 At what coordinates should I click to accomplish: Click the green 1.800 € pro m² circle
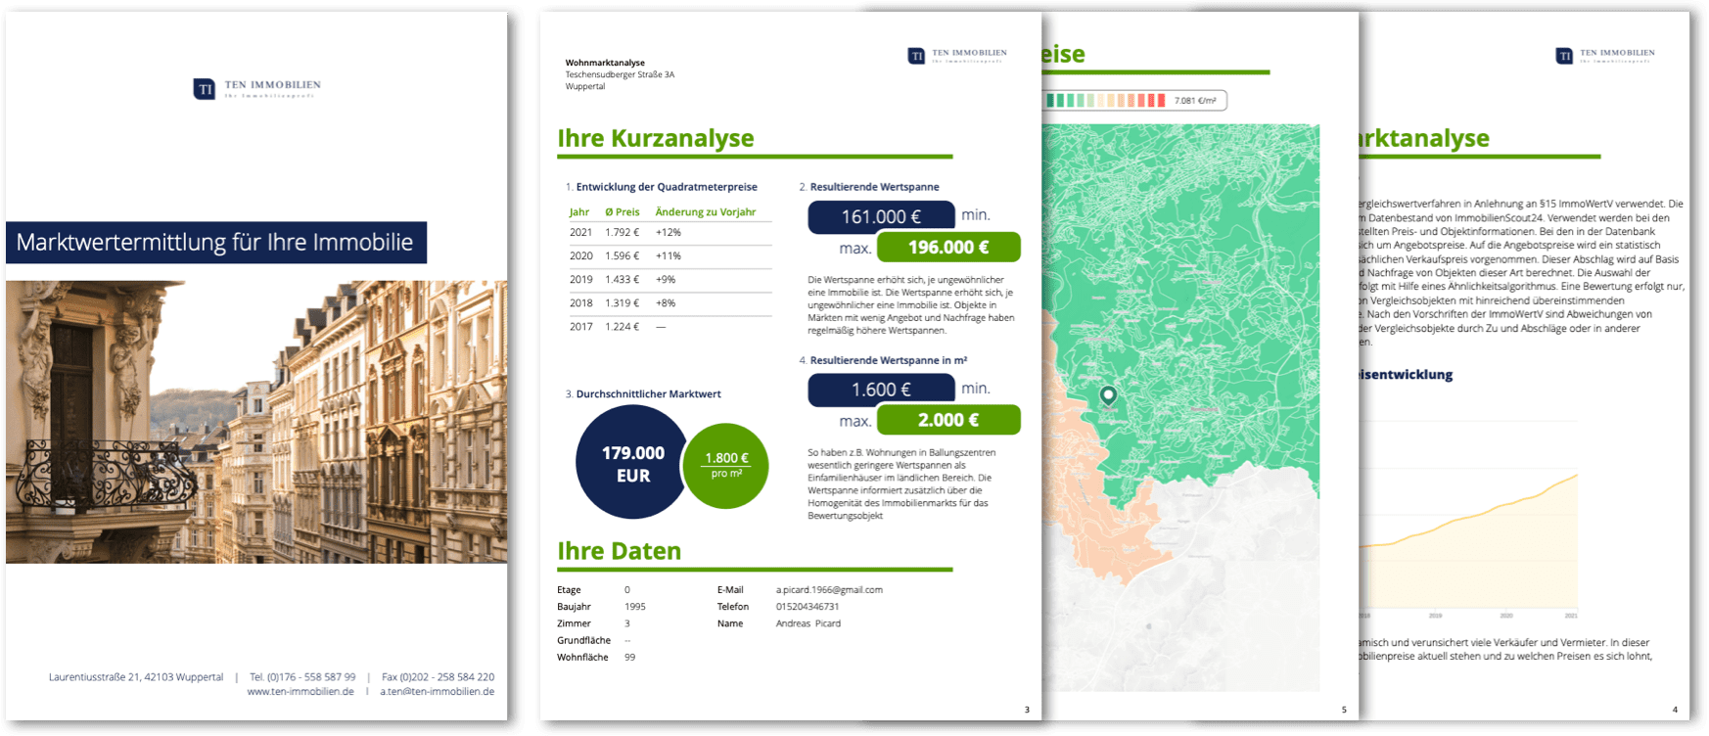tap(726, 465)
